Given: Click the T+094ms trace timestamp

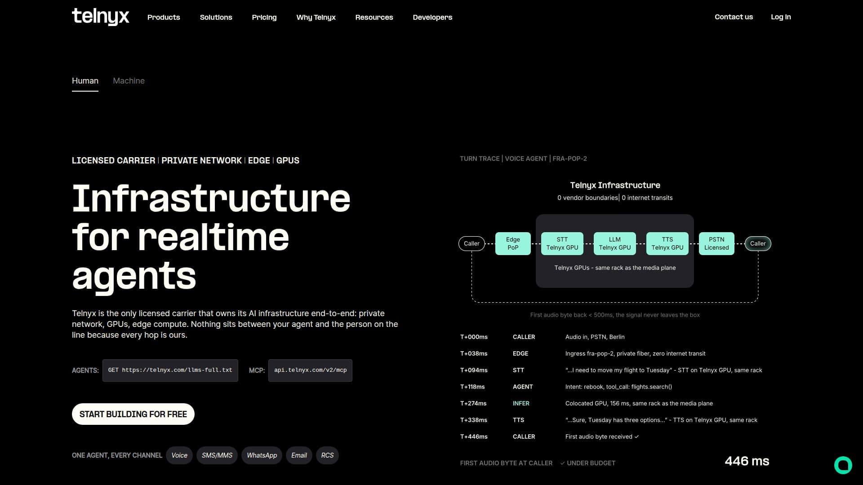Looking at the screenshot, I should [x=474, y=370].
